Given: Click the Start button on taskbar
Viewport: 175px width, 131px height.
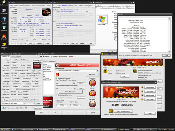Looking at the screenshot, I should click(x=4, y=130).
